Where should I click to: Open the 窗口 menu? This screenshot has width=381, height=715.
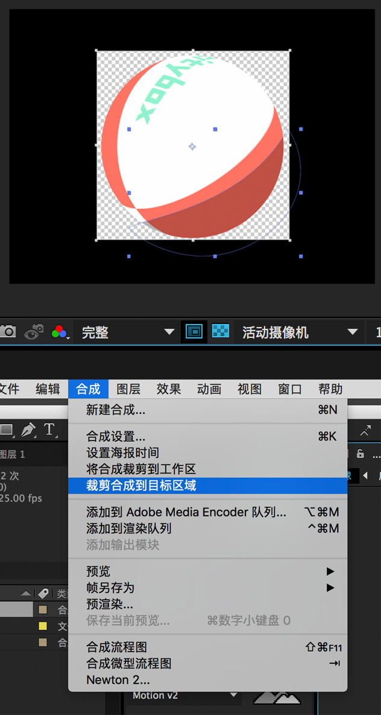[290, 389]
